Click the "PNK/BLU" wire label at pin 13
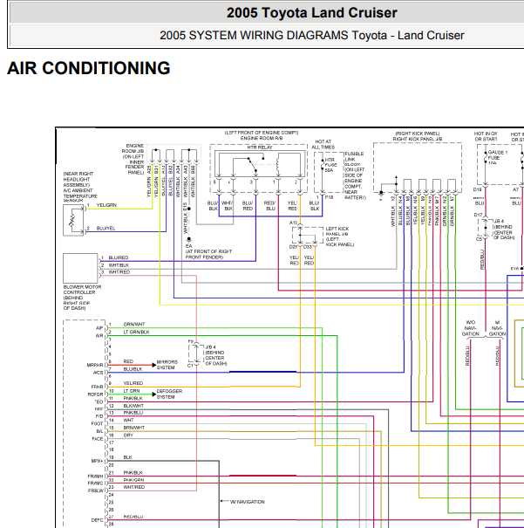The height and width of the screenshot is (528, 524). click(133, 413)
